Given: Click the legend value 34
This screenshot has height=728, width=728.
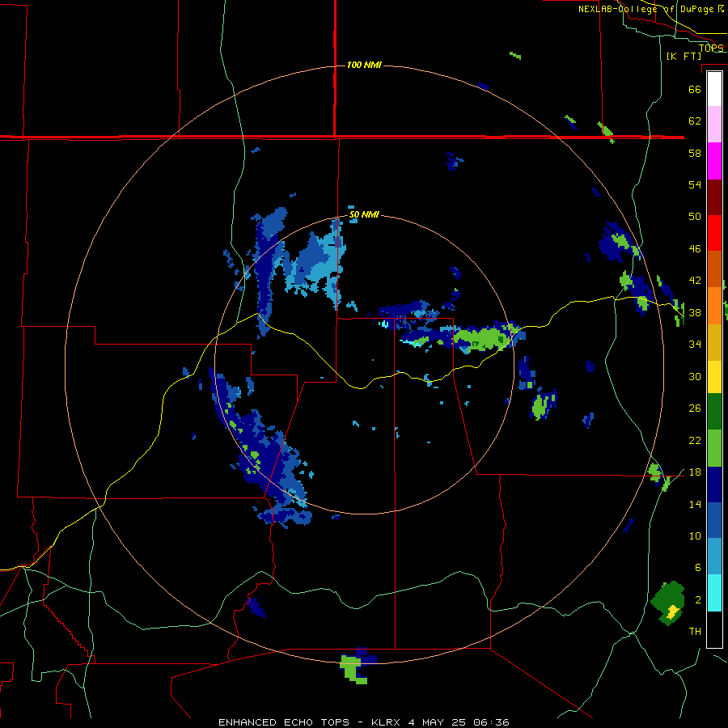Looking at the screenshot, I should [x=695, y=344].
